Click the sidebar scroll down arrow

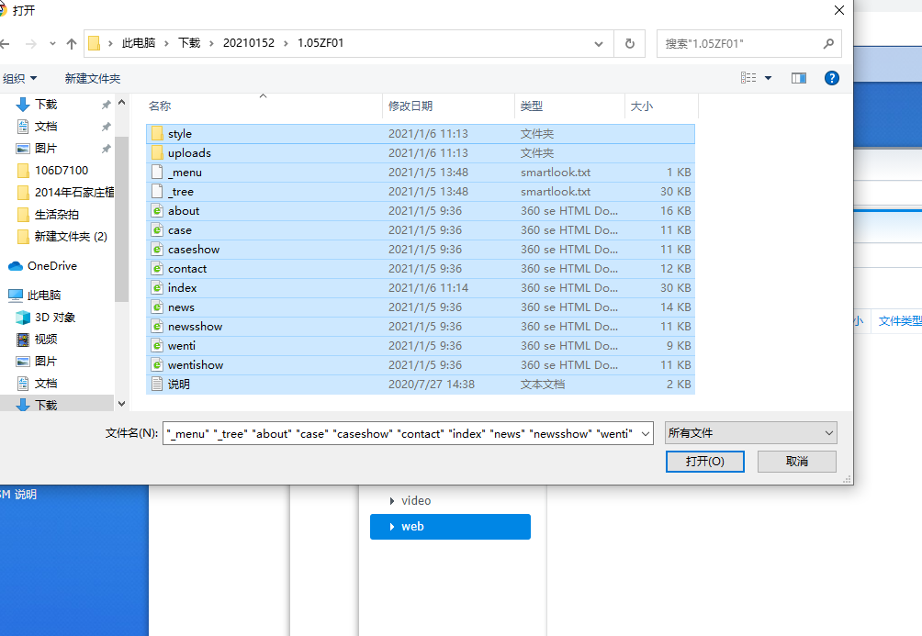point(121,403)
